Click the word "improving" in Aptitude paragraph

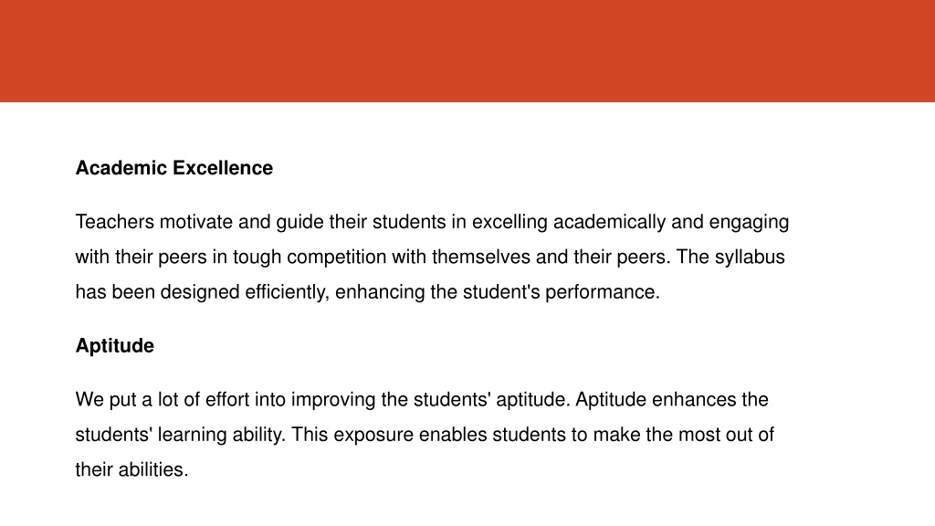point(333,400)
